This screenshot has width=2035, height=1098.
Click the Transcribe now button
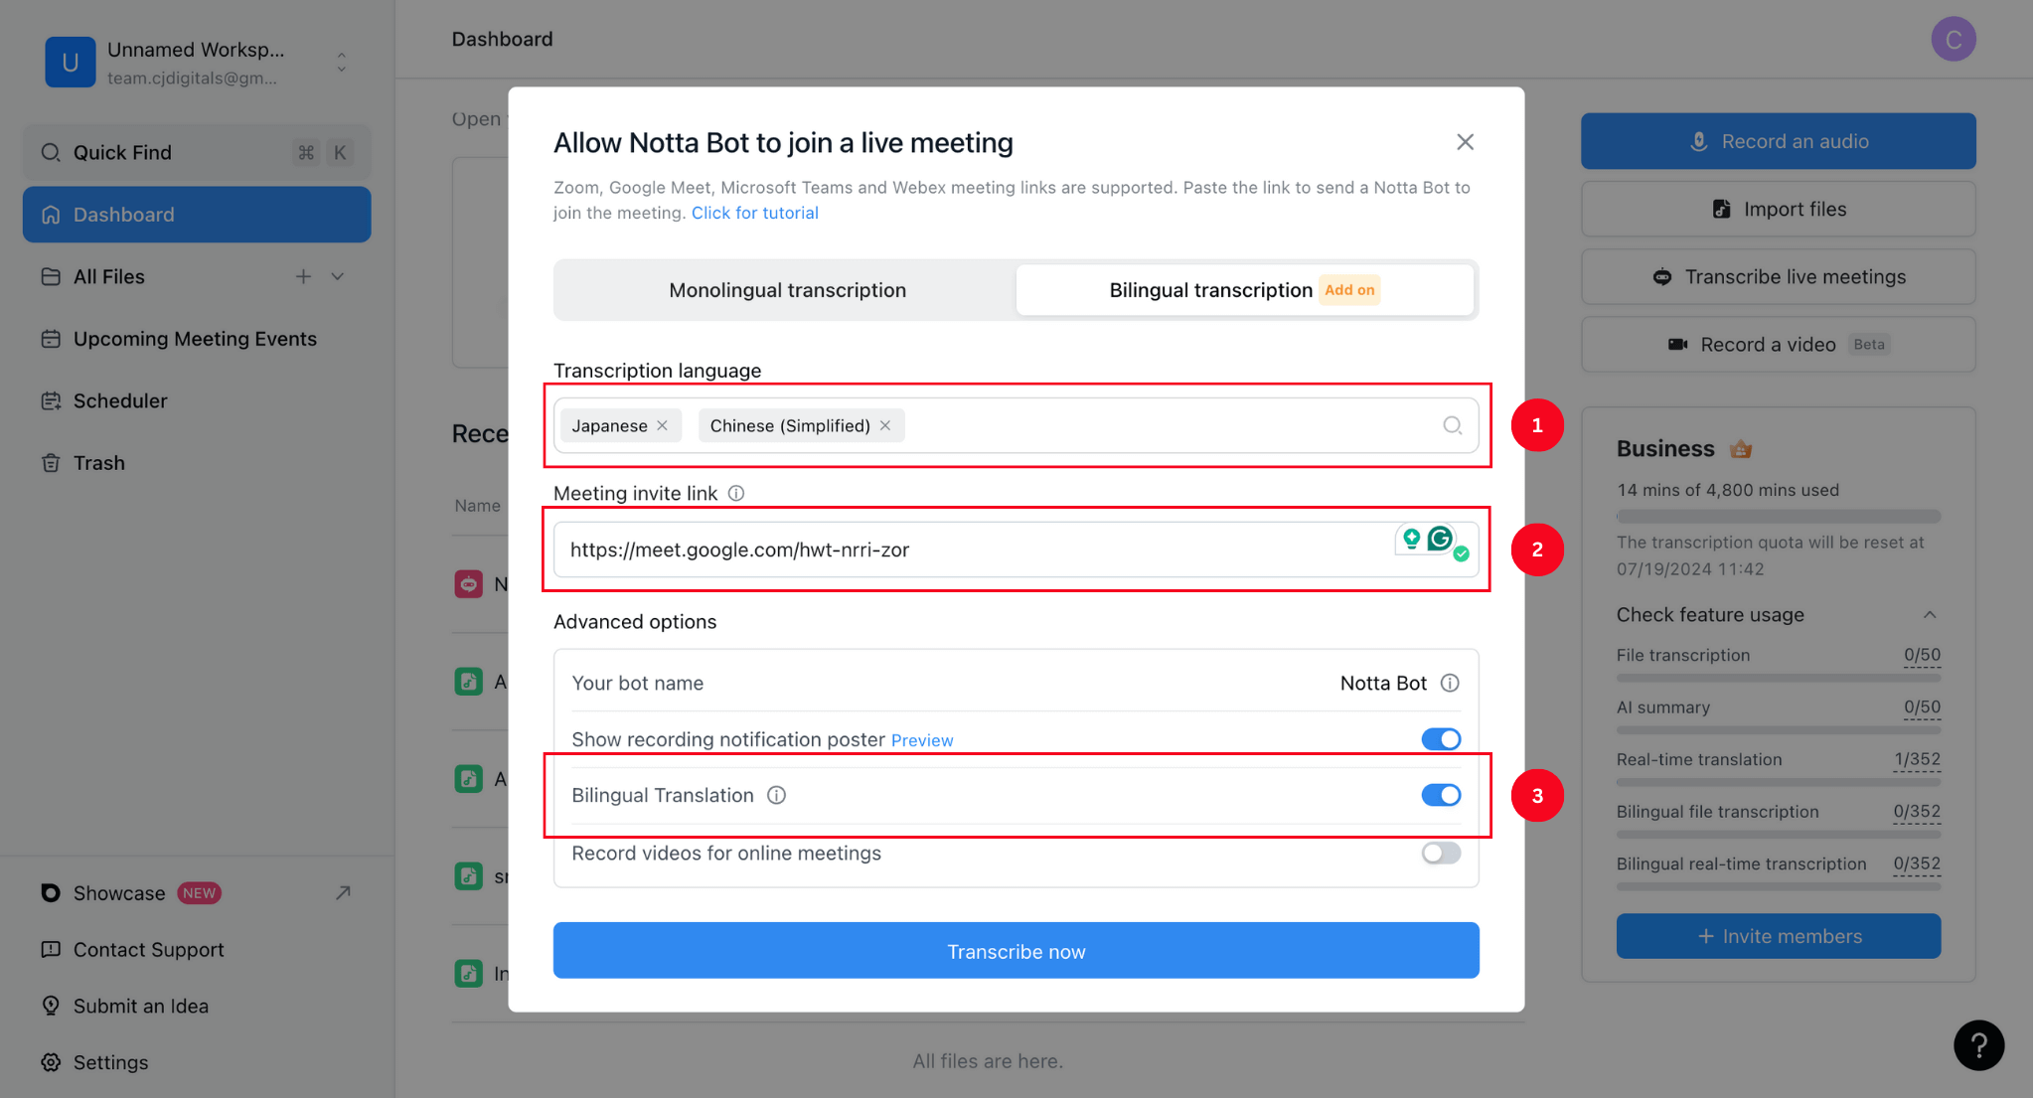click(1016, 951)
